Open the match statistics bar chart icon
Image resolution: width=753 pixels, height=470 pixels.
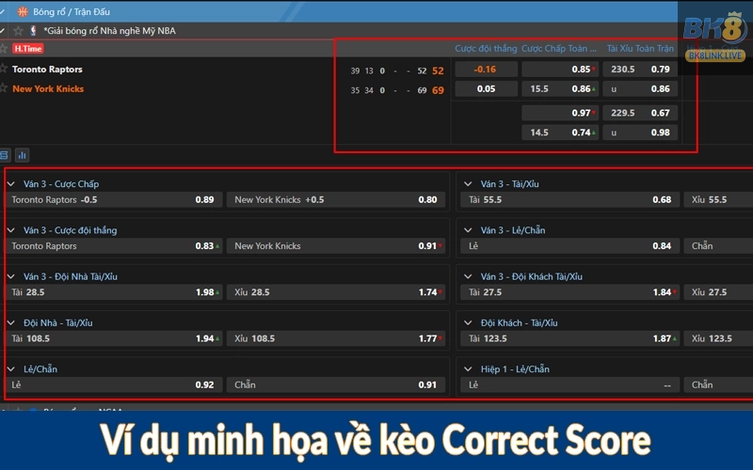(22, 155)
